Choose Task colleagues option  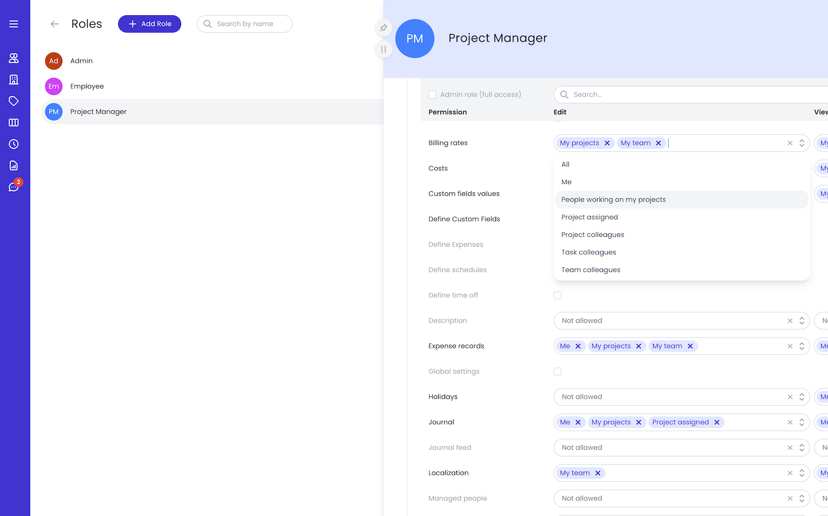pyautogui.click(x=682, y=252)
